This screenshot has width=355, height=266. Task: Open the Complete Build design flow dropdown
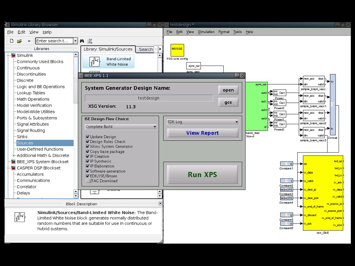[x=121, y=127]
